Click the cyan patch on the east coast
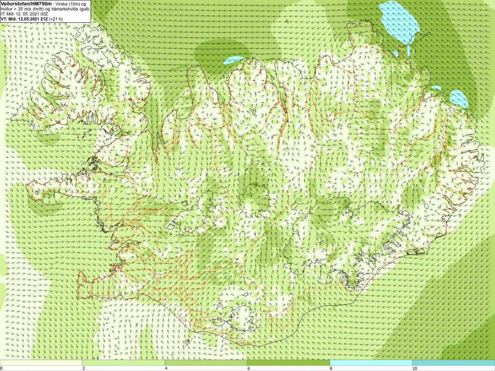 pyautogui.click(x=459, y=99)
